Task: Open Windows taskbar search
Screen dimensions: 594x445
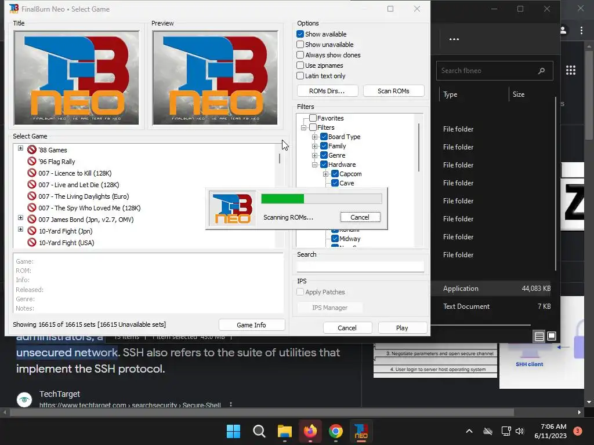Action: [x=259, y=431]
